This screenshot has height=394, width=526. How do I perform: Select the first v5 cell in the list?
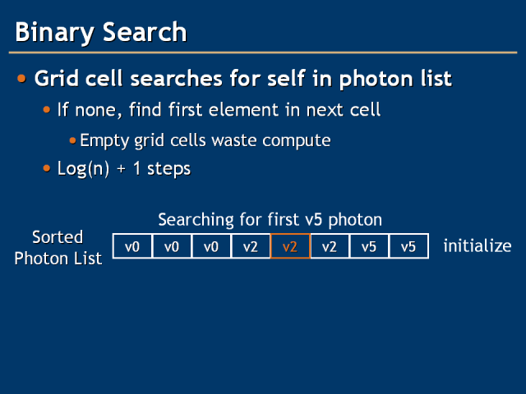pyautogui.click(x=369, y=246)
